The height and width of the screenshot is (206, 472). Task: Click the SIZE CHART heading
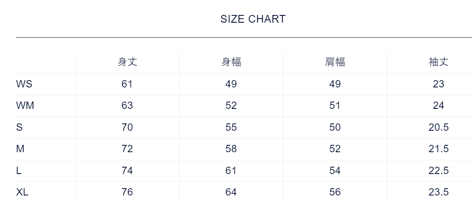[x=253, y=19]
